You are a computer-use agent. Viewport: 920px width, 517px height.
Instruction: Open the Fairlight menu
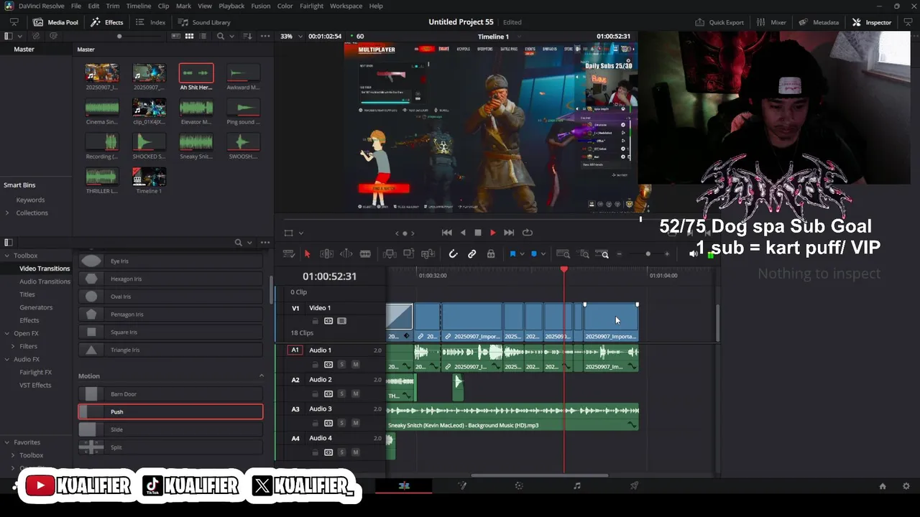[311, 6]
